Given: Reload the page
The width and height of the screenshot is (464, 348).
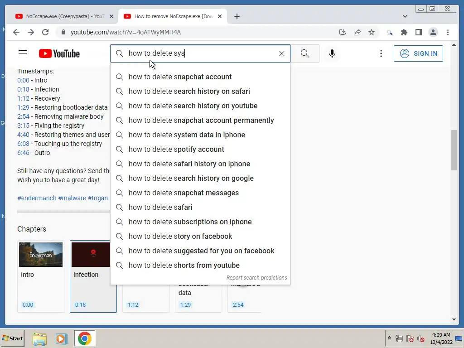Looking at the screenshot, I should point(45,32).
